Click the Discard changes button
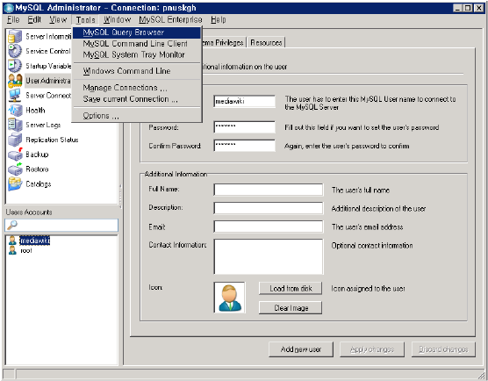The image size is (488, 381). click(443, 349)
